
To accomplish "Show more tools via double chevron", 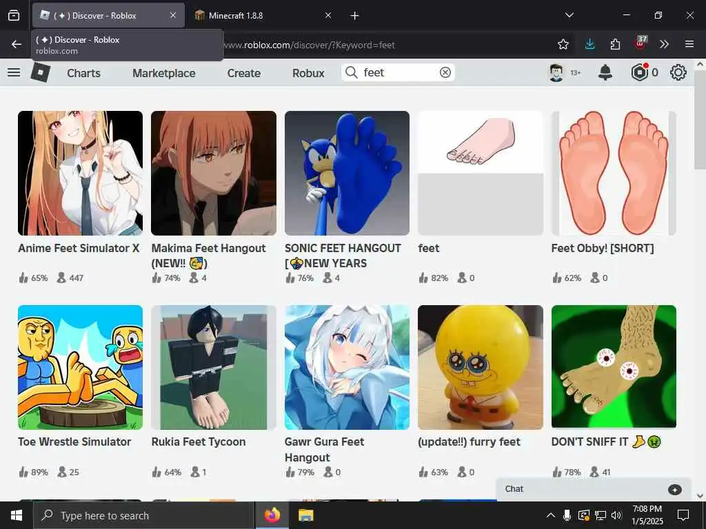I will point(664,44).
